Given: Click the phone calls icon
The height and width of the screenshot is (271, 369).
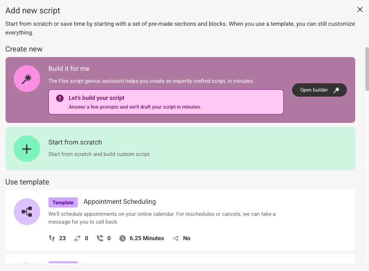Looking at the screenshot, I should click(100, 238).
